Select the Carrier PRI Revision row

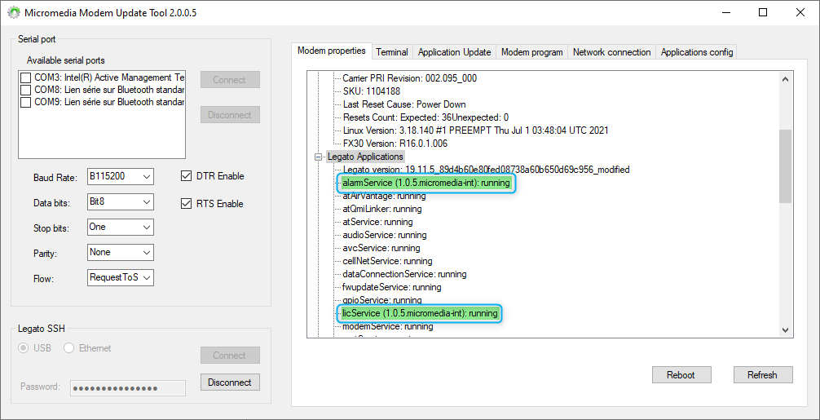pyautogui.click(x=409, y=78)
